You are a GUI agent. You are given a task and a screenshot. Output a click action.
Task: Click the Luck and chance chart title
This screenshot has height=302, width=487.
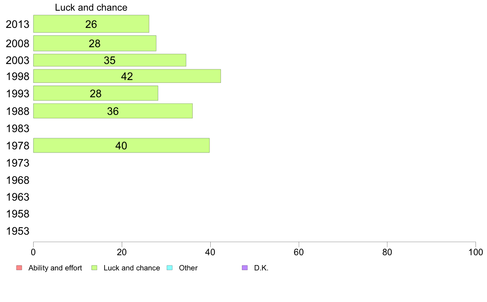pyautogui.click(x=91, y=7)
